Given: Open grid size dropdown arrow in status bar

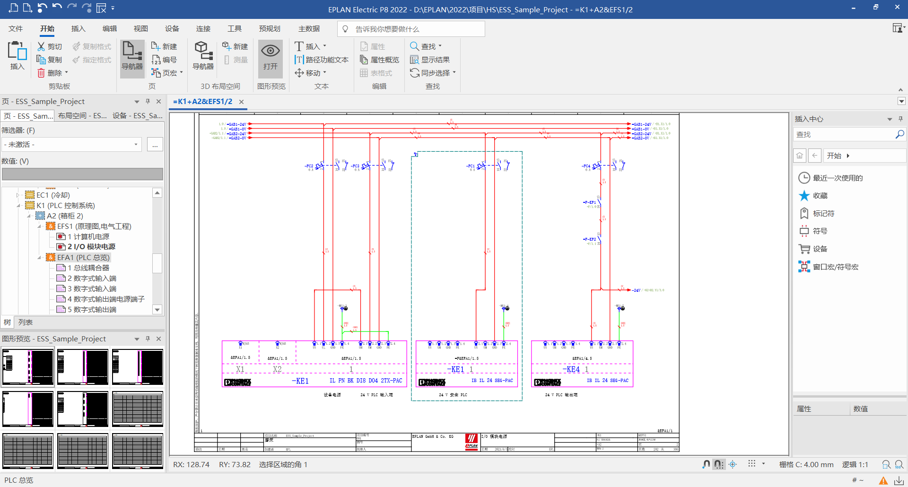Looking at the screenshot, I should [x=763, y=464].
